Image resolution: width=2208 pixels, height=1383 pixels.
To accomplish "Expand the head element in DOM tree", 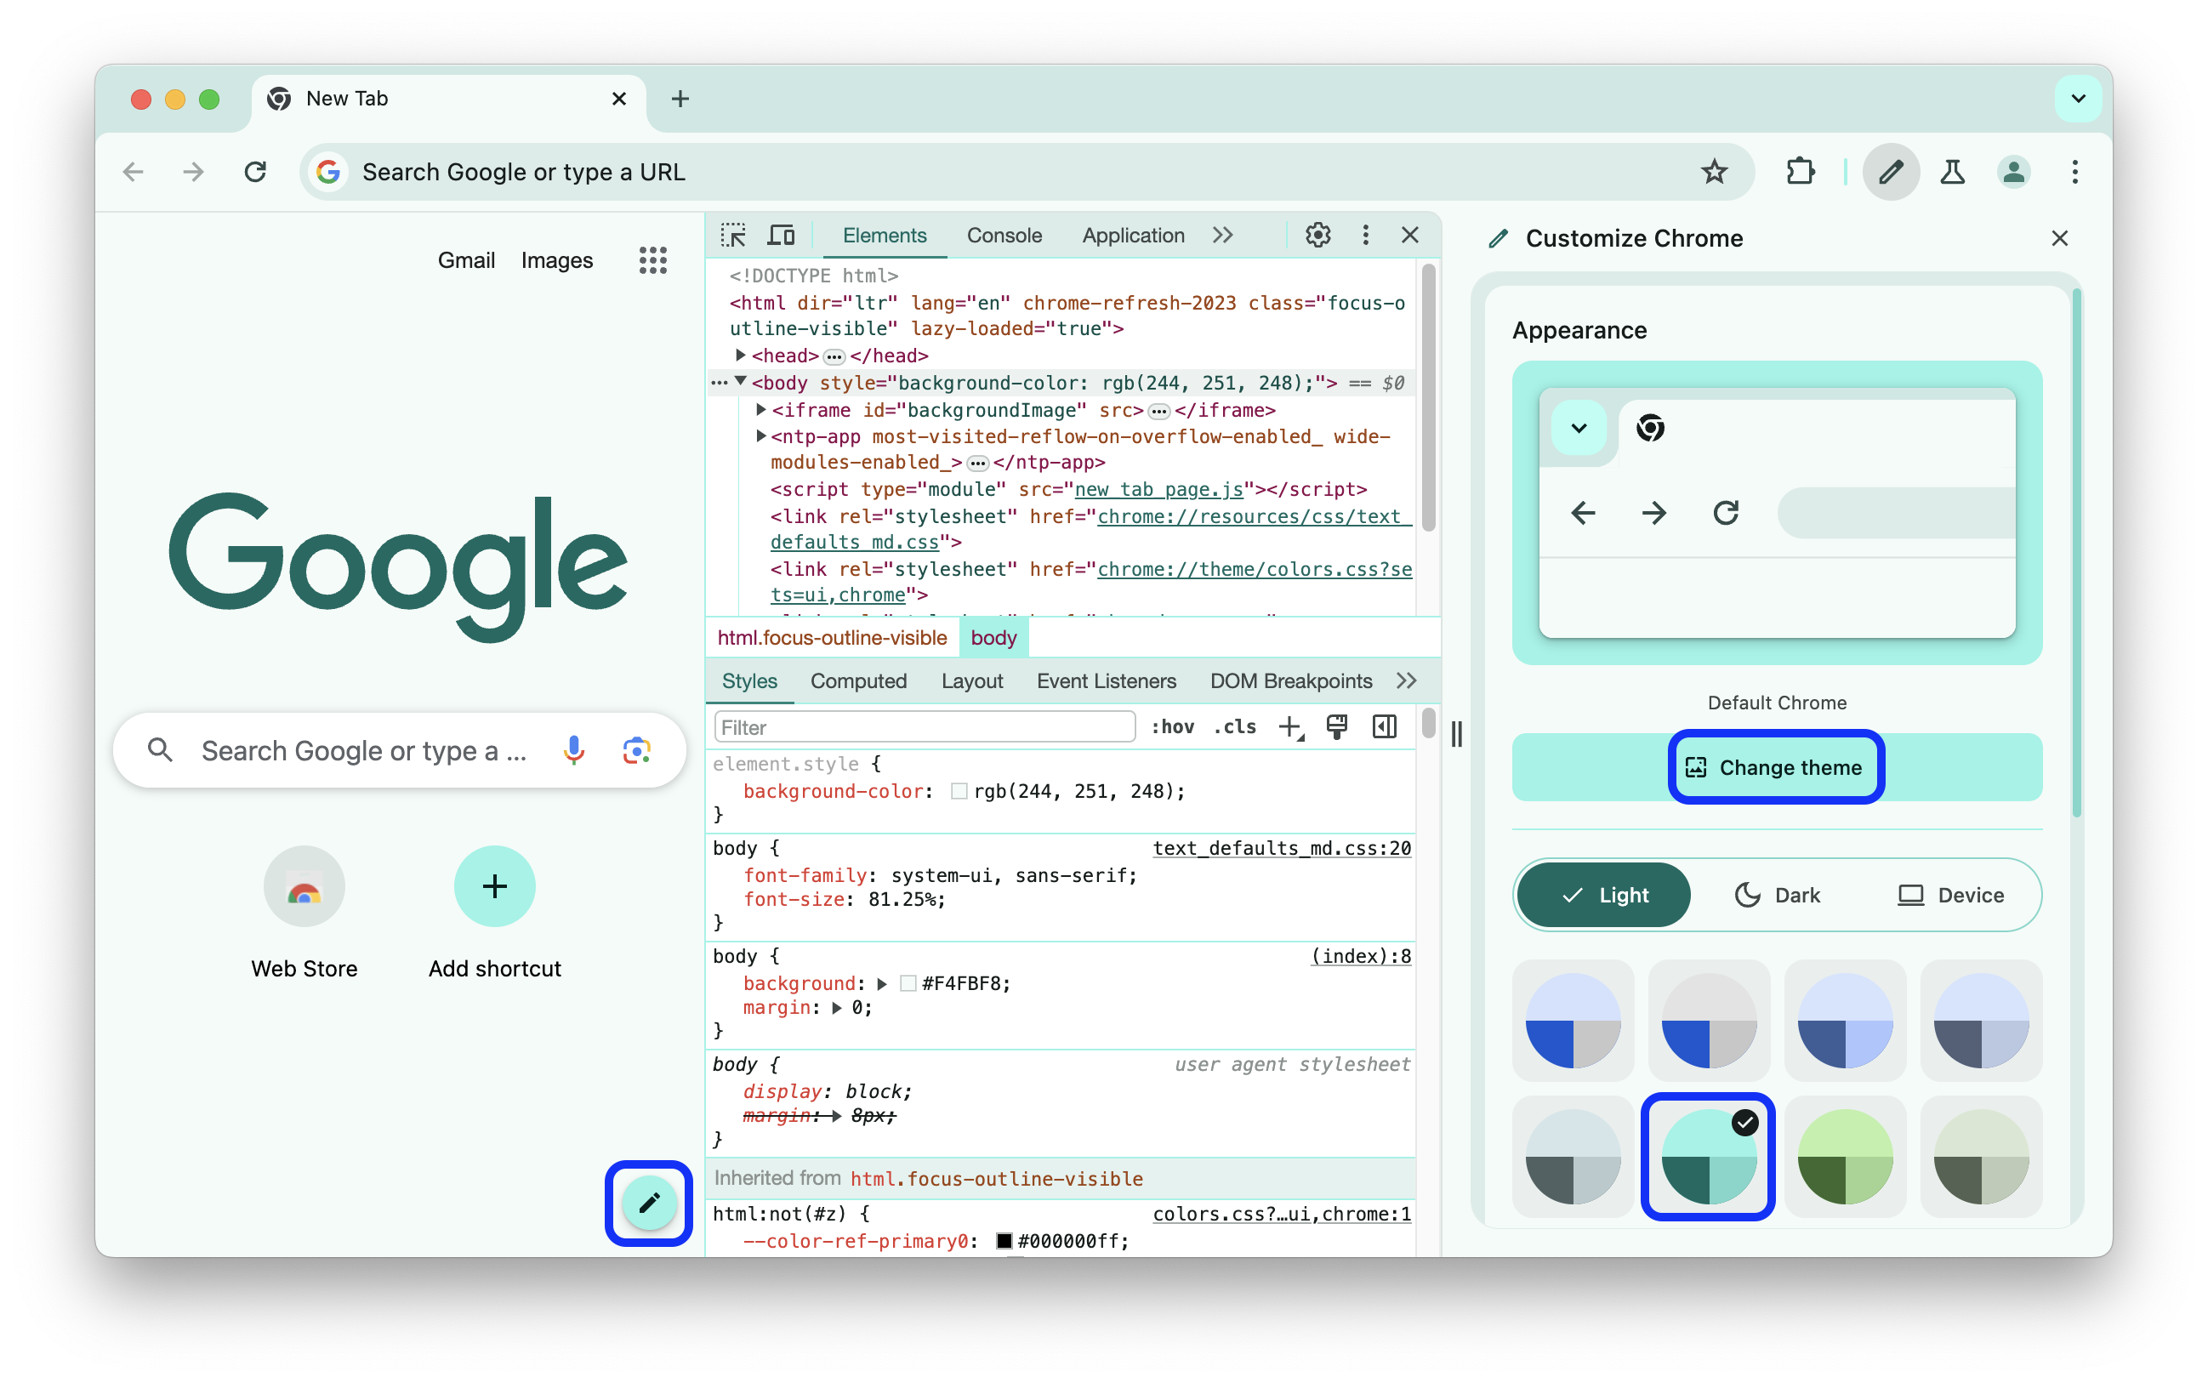I will click(739, 356).
